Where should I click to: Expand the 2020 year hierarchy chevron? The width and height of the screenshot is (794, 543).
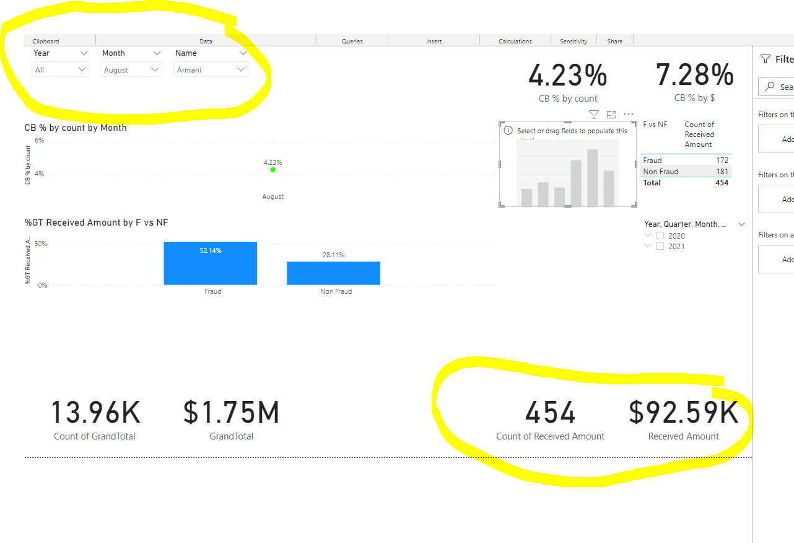[648, 236]
